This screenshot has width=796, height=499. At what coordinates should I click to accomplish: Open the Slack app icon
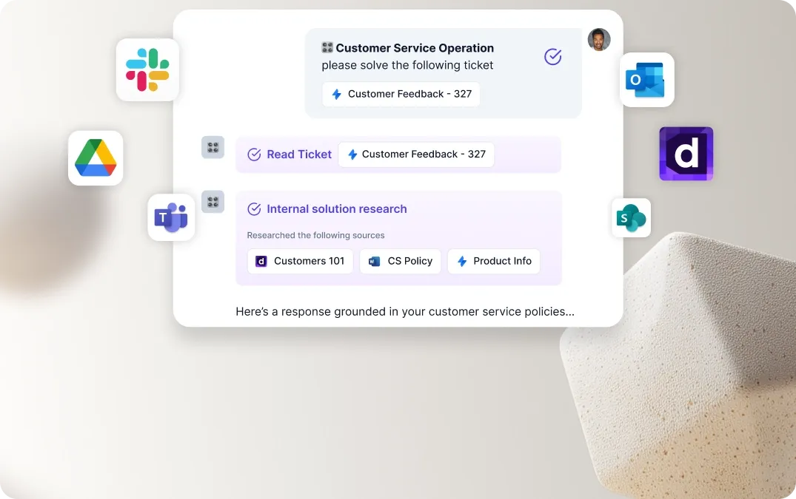tap(147, 70)
